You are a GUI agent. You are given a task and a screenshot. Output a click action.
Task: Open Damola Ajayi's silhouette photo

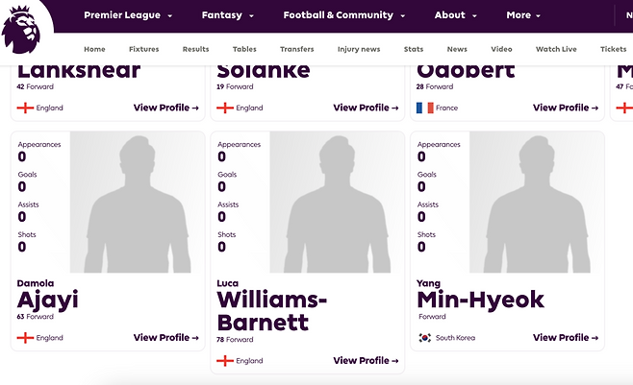pyautogui.click(x=138, y=203)
